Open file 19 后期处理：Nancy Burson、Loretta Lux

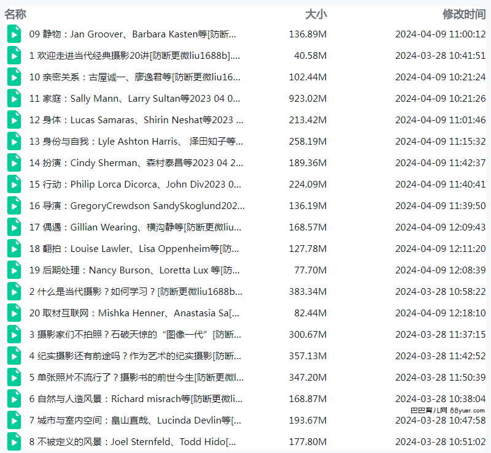point(134,270)
